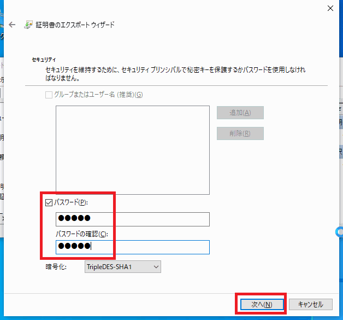Viewport: 343px width, 320px height.
Task: Click the 証明書のエクスポート ウィザード title text
Action: pyautogui.click(x=75, y=25)
